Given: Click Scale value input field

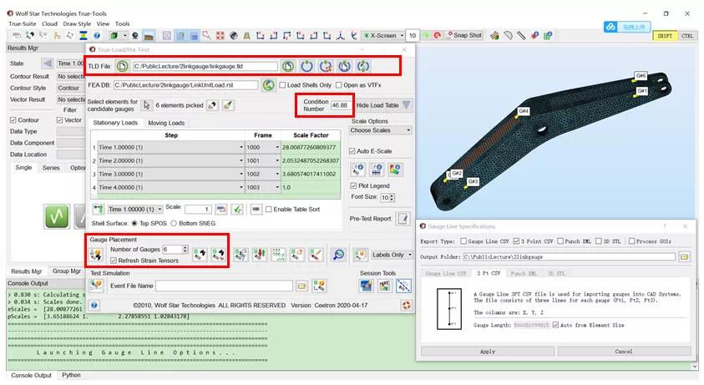Looking at the screenshot, I should tap(198, 210).
